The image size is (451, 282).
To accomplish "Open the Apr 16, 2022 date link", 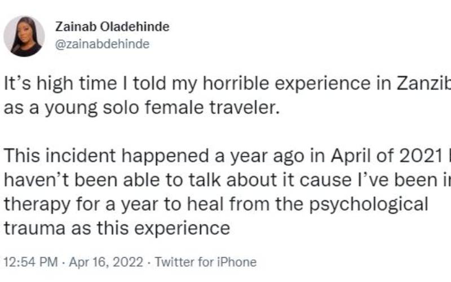I will pyautogui.click(x=106, y=262).
